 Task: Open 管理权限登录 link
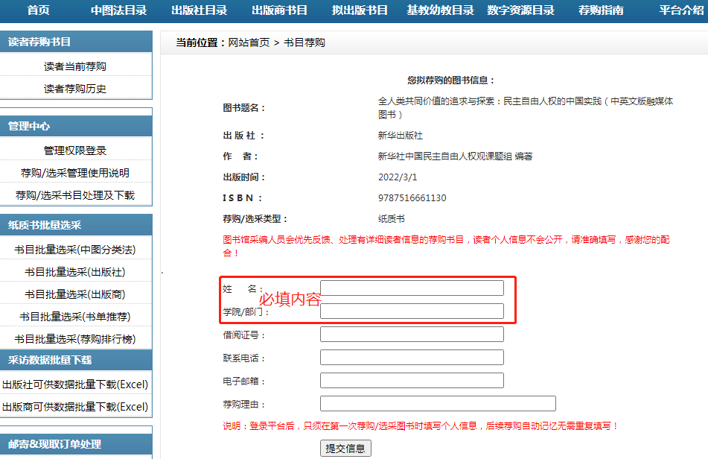coord(75,151)
